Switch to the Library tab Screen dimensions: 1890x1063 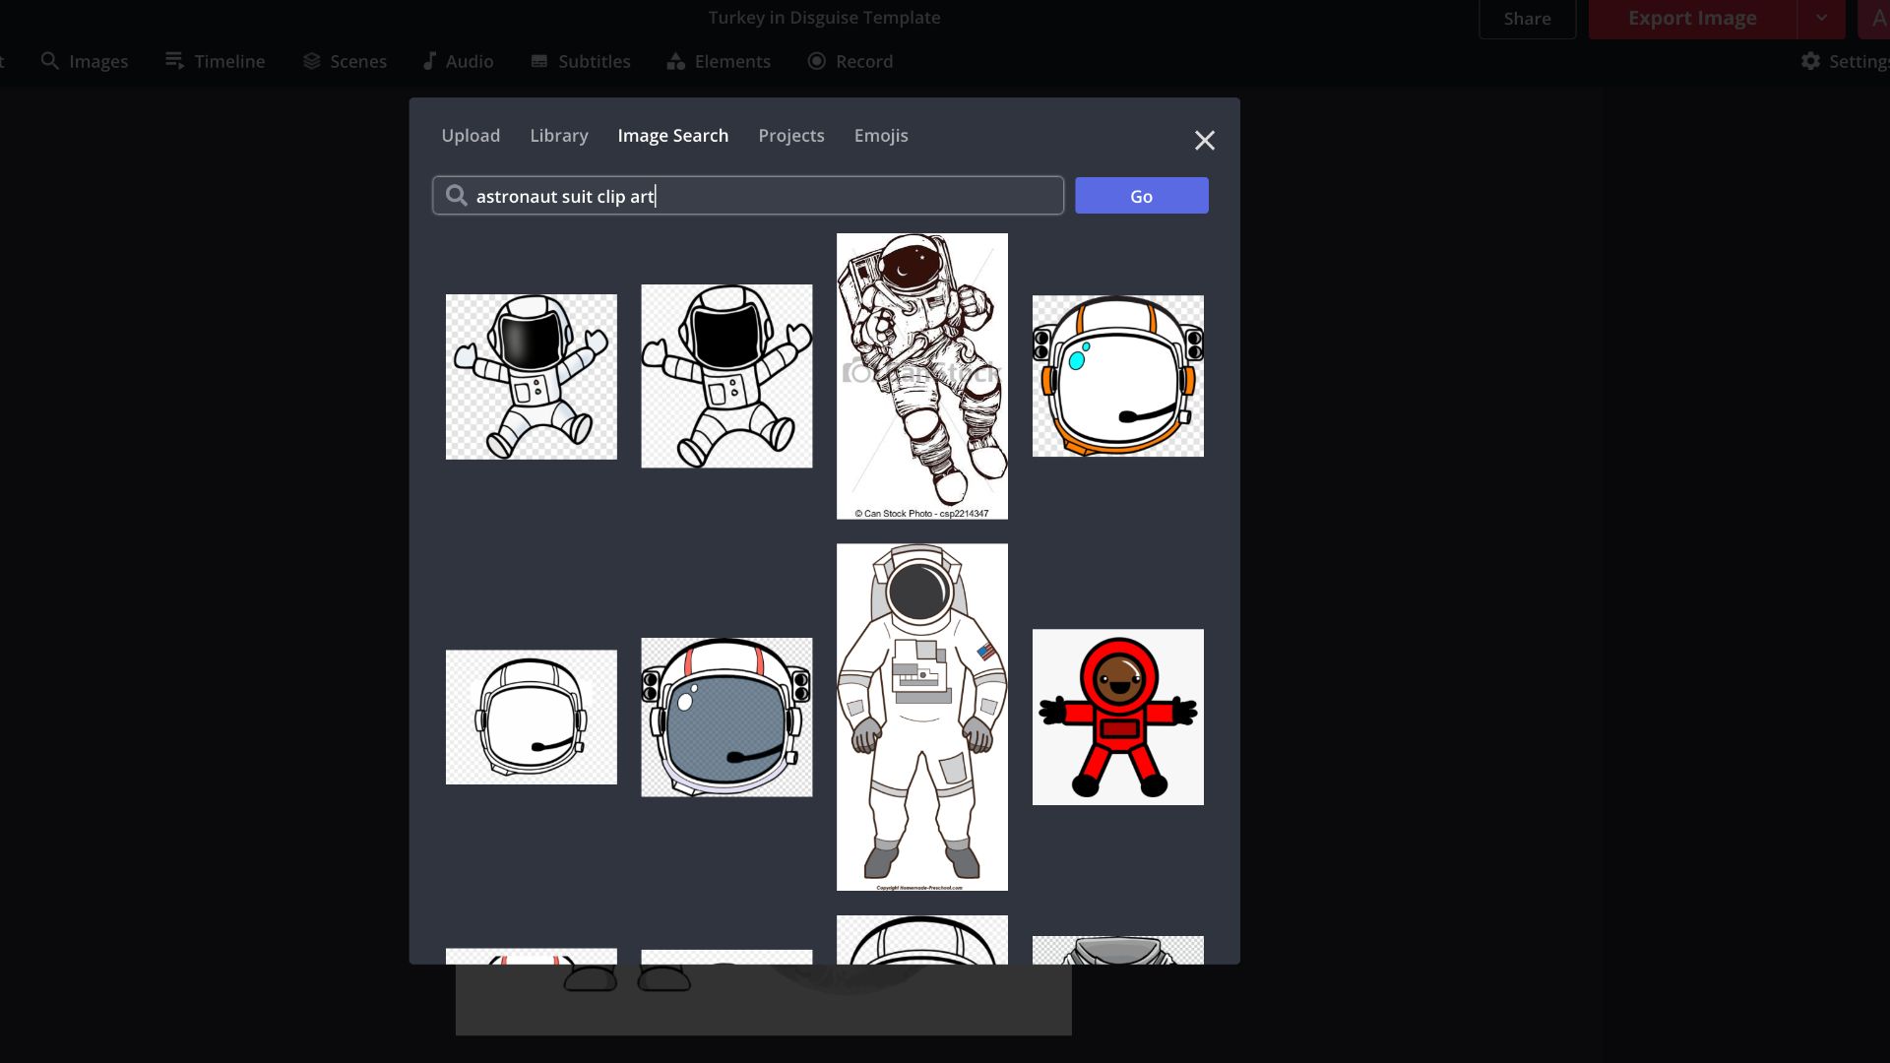(x=559, y=136)
